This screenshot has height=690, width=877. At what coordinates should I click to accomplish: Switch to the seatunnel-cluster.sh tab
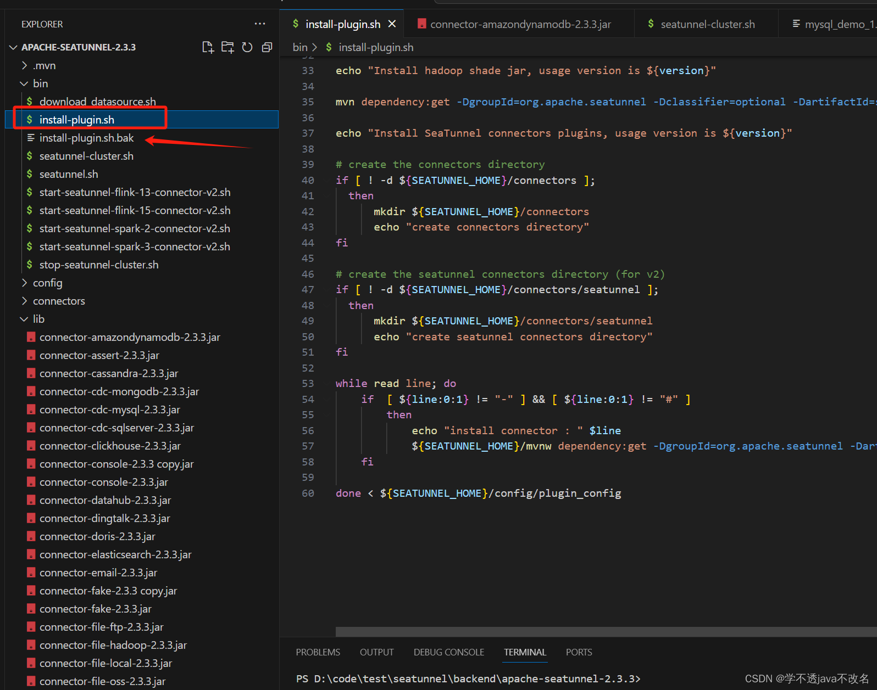pyautogui.click(x=707, y=24)
